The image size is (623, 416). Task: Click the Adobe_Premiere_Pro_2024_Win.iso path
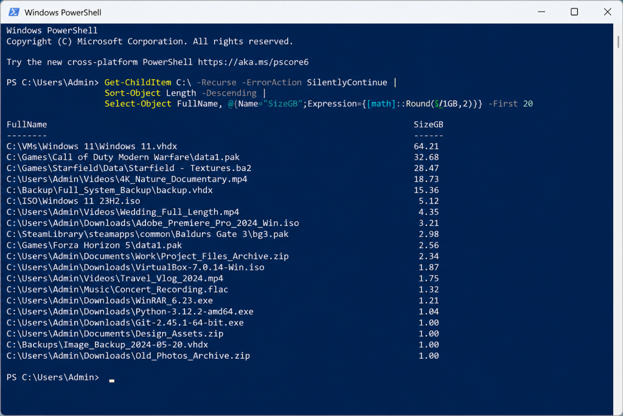[153, 223]
